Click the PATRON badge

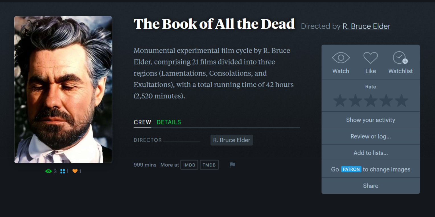(x=351, y=169)
